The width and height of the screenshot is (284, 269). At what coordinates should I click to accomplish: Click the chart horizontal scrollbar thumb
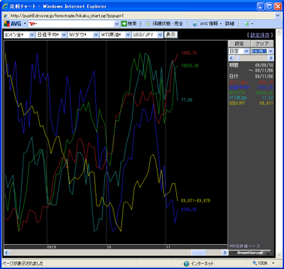pos(199,253)
